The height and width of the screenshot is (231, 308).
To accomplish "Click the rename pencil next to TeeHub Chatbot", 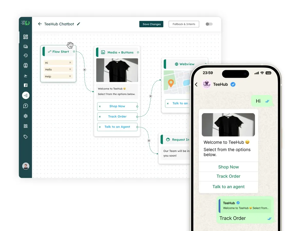I will [79, 24].
